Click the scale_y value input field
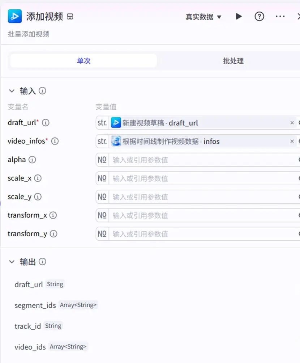 203,197
